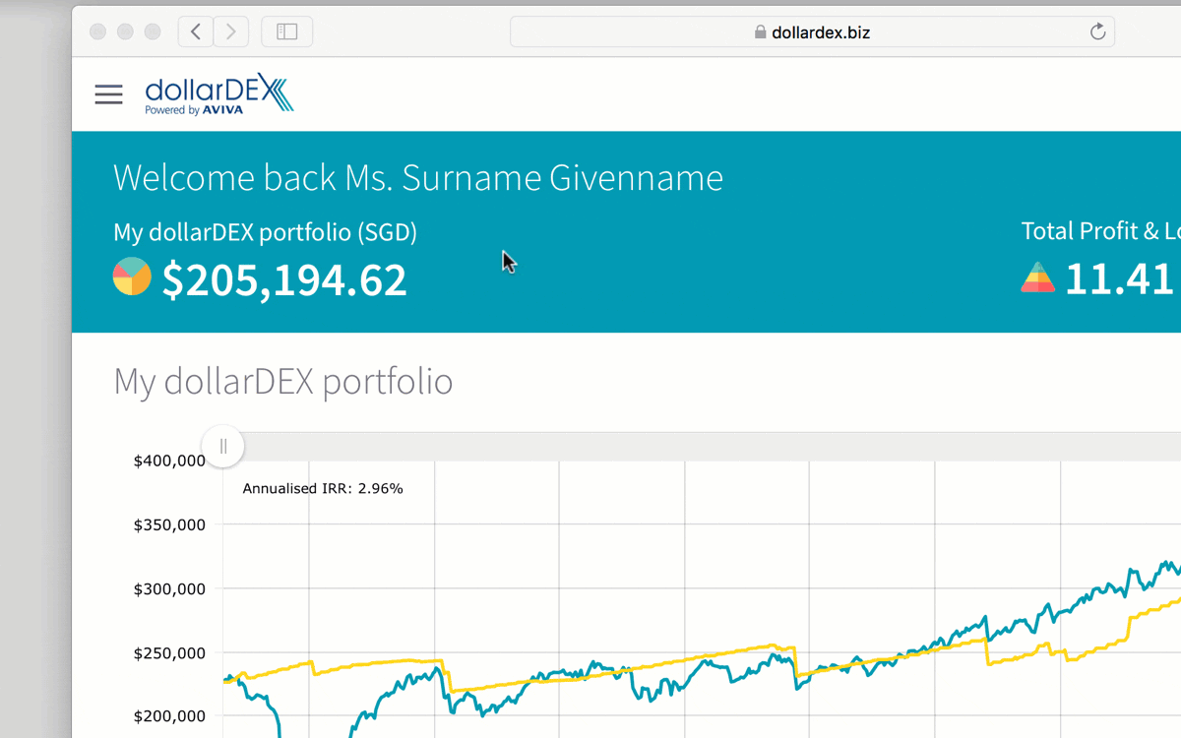Close the Safari window with the red button
Screen dimensions: 1181x738
tap(97, 32)
